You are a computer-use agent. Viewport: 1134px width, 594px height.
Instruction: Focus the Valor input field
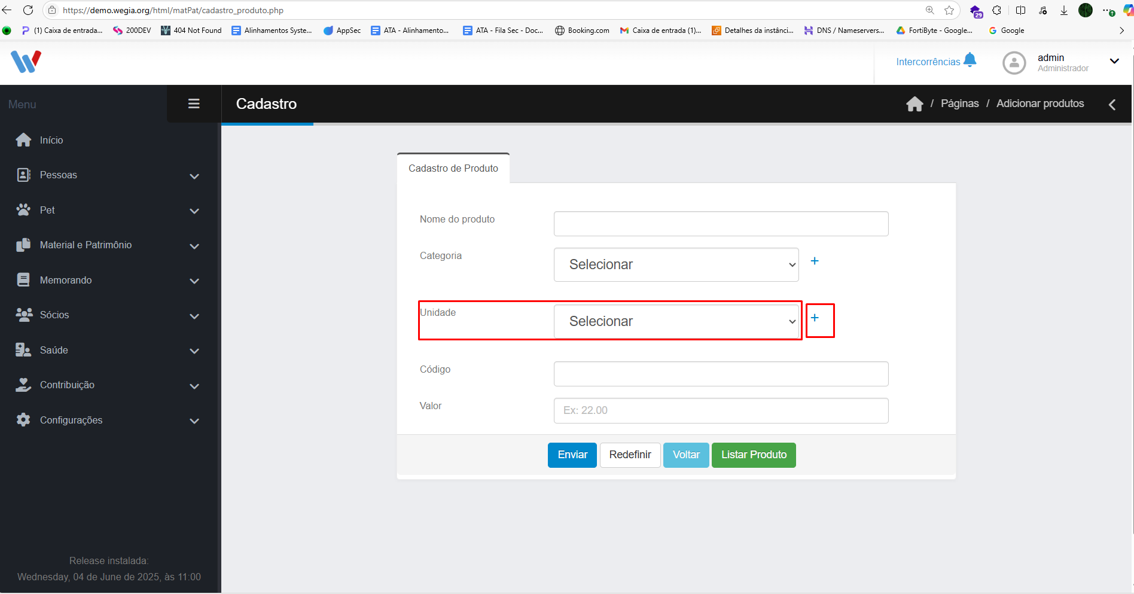point(721,410)
